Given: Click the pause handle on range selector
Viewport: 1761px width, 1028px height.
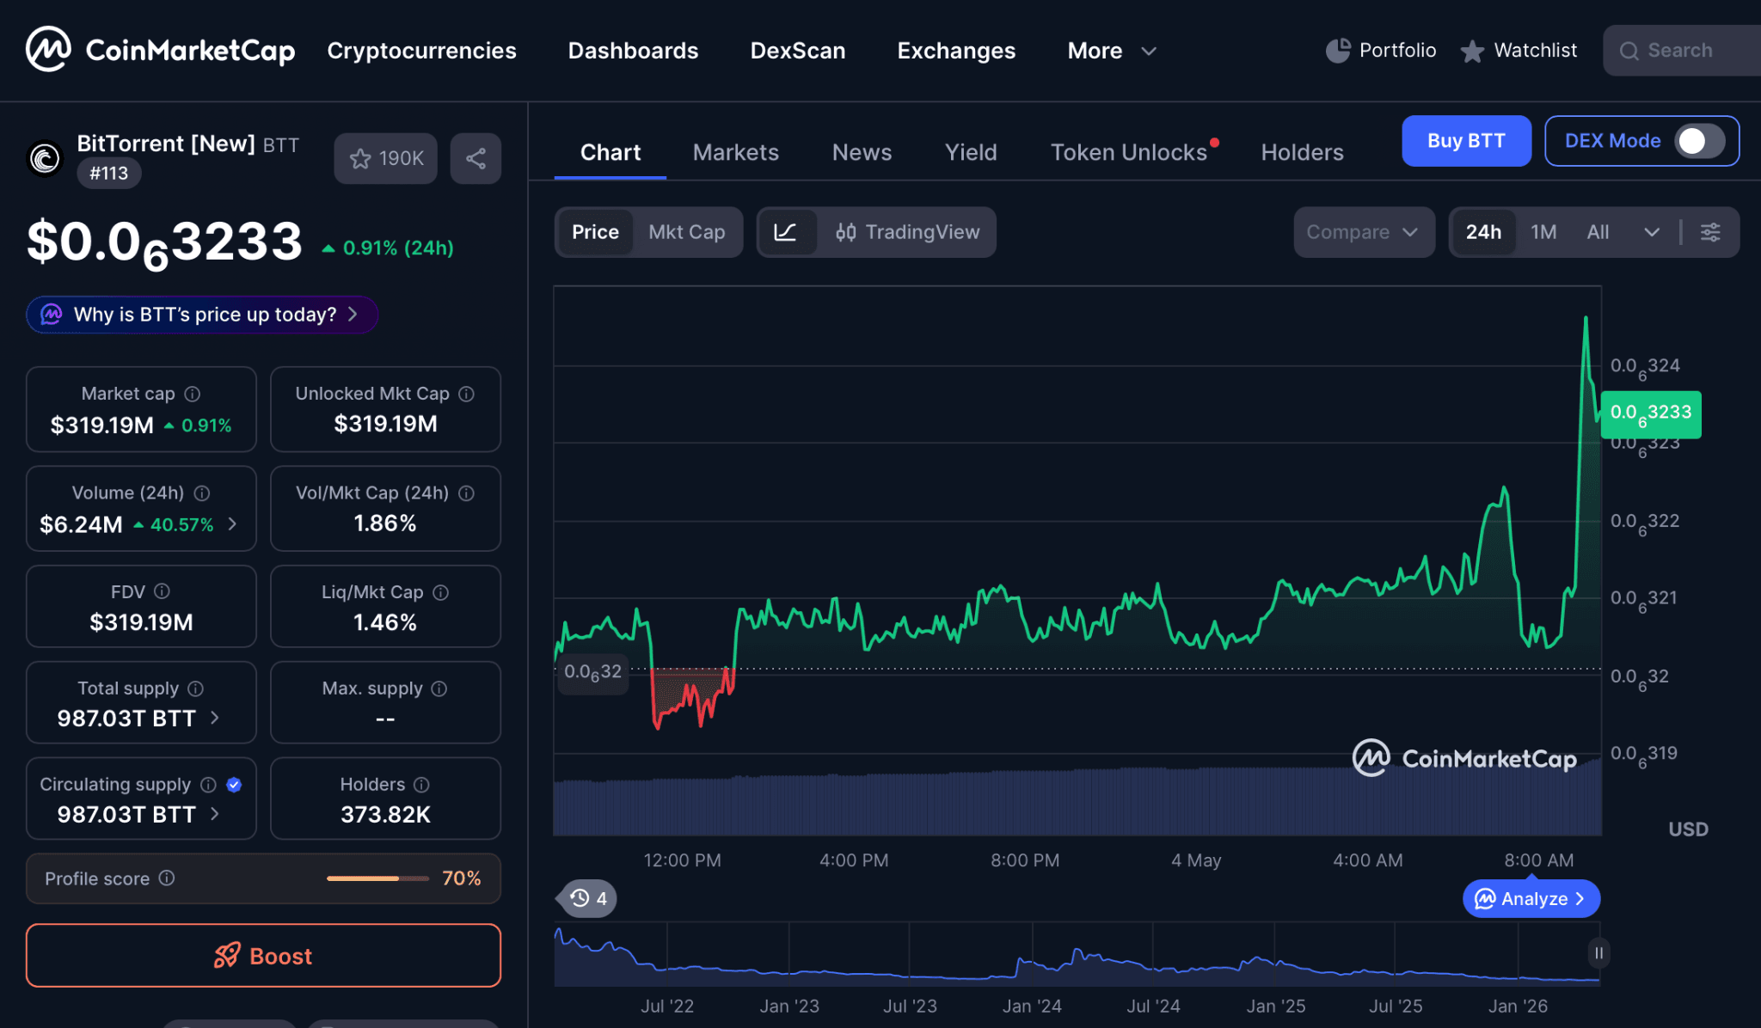Looking at the screenshot, I should tap(1598, 953).
